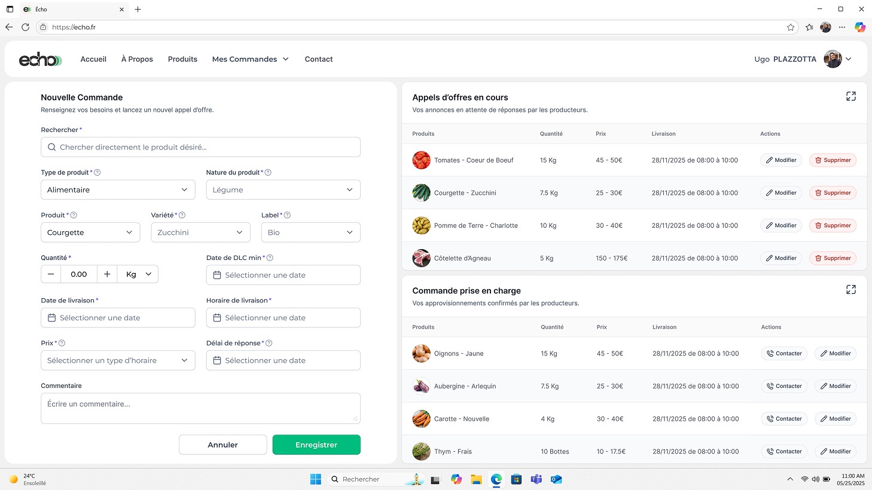The height and width of the screenshot is (490, 872).
Task: Click the Date de DLC min date field
Action: click(x=283, y=275)
